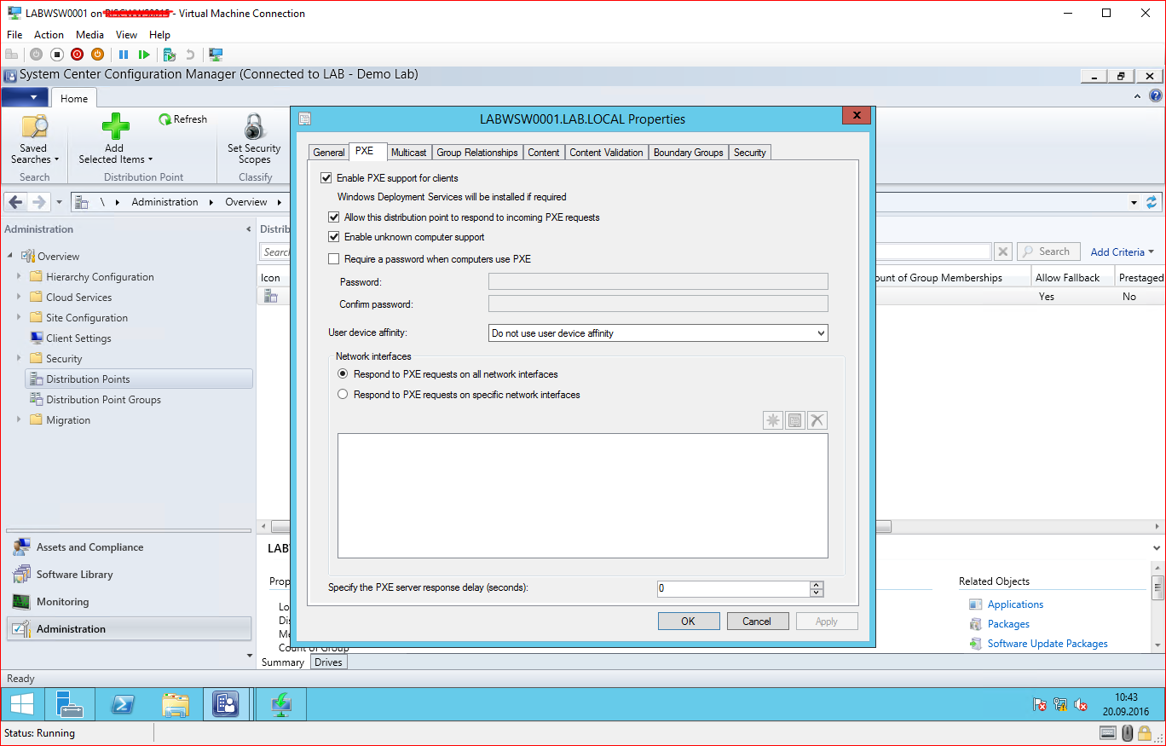Select Distribution Point Groups in tree
Viewport: 1166px width, 746px height.
[x=103, y=400]
